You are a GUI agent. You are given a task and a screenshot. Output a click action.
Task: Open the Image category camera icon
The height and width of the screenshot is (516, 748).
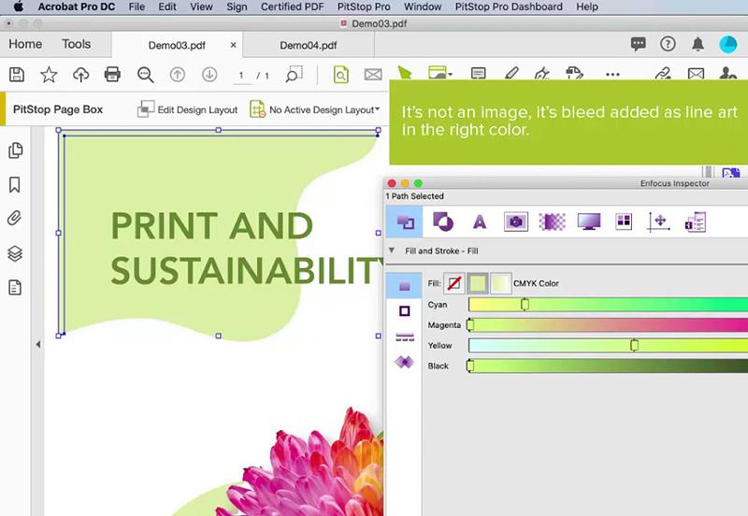[x=515, y=222]
